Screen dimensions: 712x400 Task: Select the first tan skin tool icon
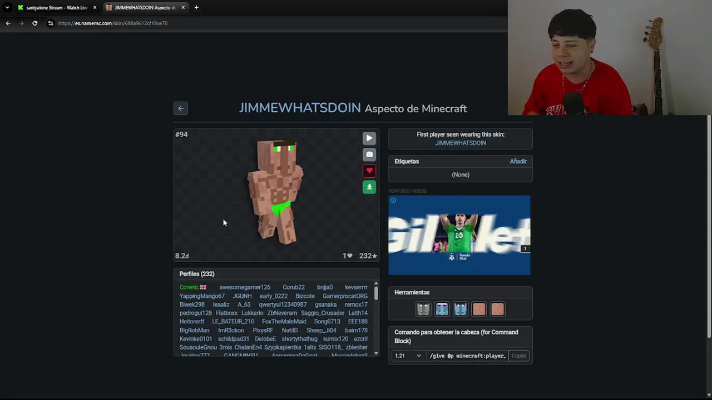tap(479, 309)
